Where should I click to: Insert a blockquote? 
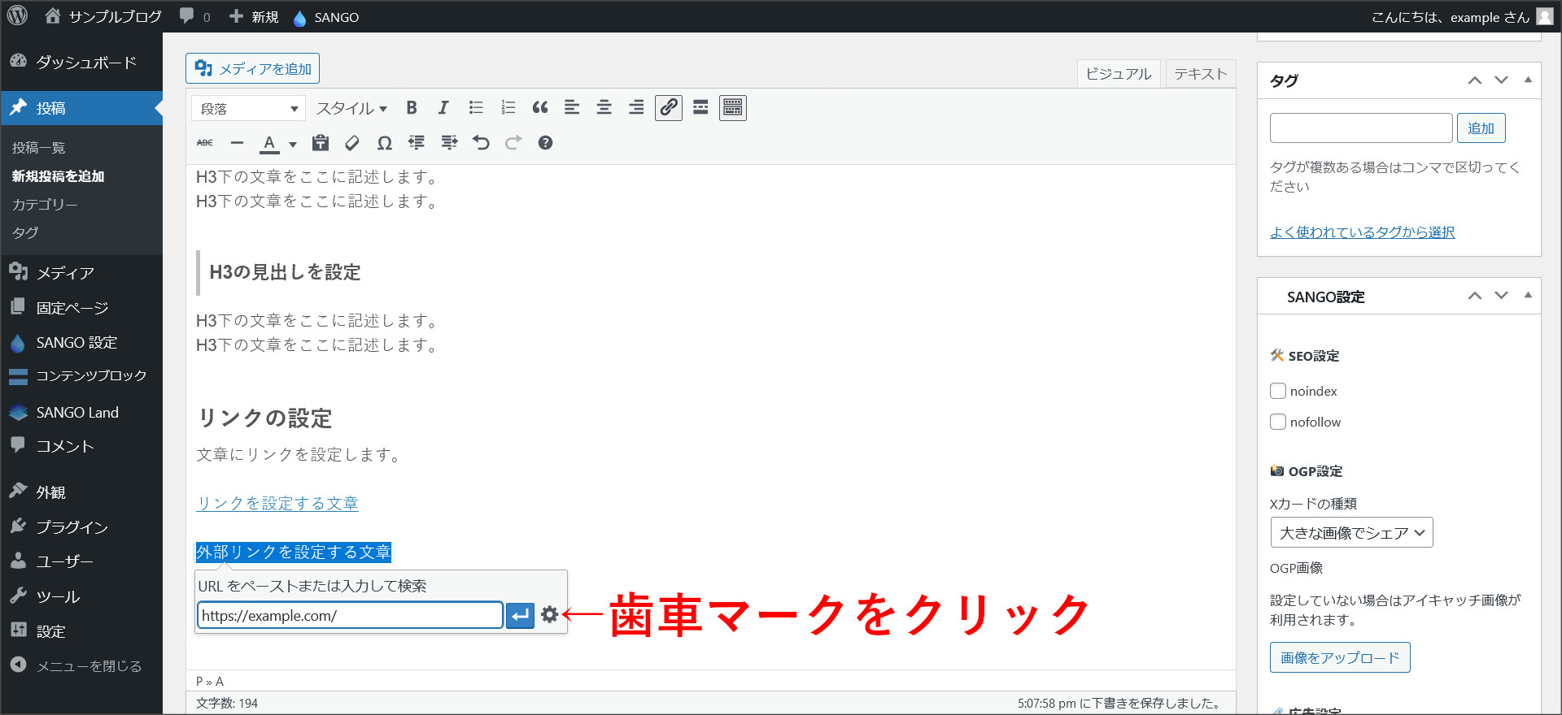click(x=540, y=108)
